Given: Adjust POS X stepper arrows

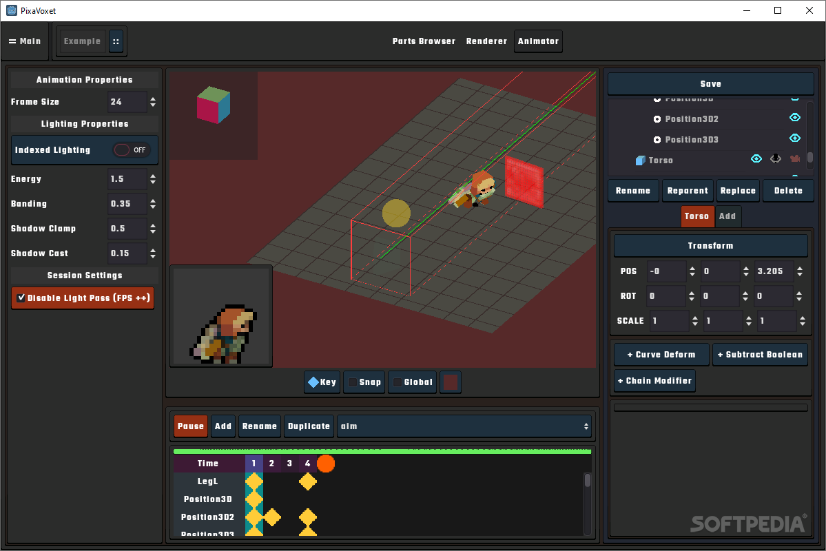Looking at the screenshot, I should click(692, 271).
